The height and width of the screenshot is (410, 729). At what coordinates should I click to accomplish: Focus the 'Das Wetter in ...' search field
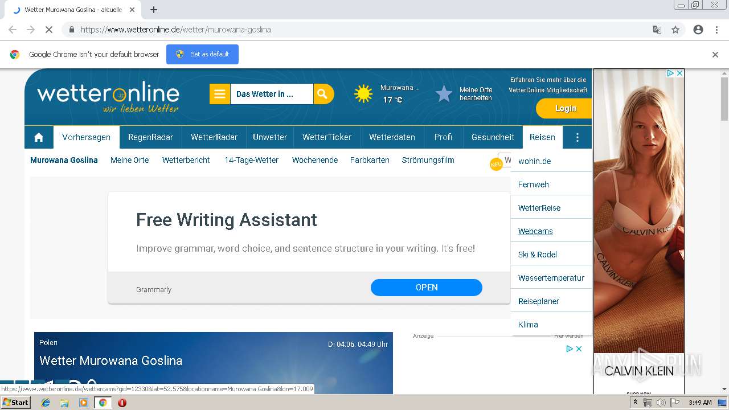click(x=272, y=94)
